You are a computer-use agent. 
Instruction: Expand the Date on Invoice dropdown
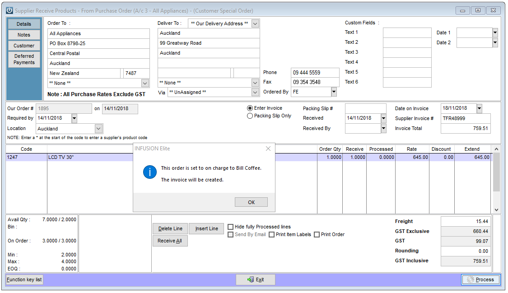480,108
